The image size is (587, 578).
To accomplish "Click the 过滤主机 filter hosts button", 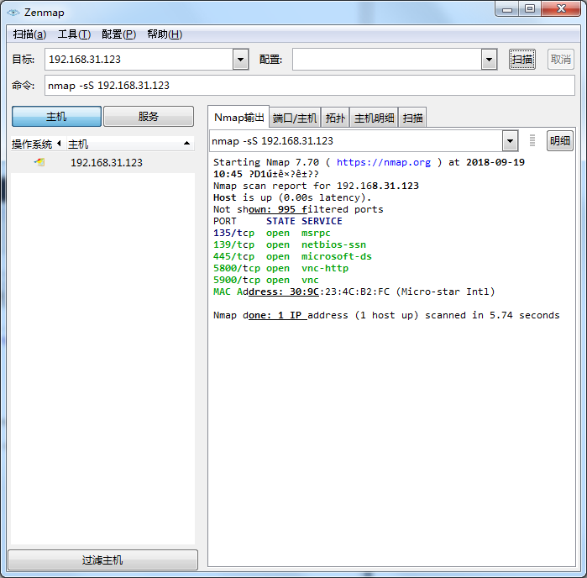I will click(x=102, y=560).
